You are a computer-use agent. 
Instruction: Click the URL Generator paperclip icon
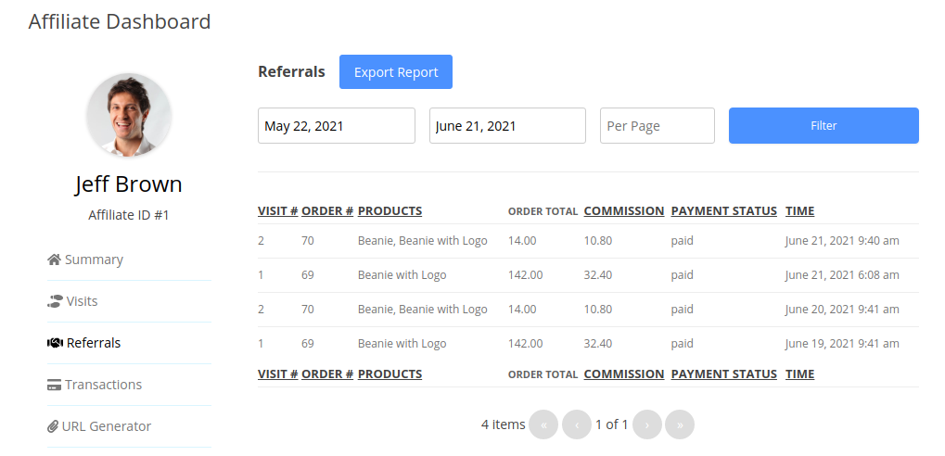[53, 426]
